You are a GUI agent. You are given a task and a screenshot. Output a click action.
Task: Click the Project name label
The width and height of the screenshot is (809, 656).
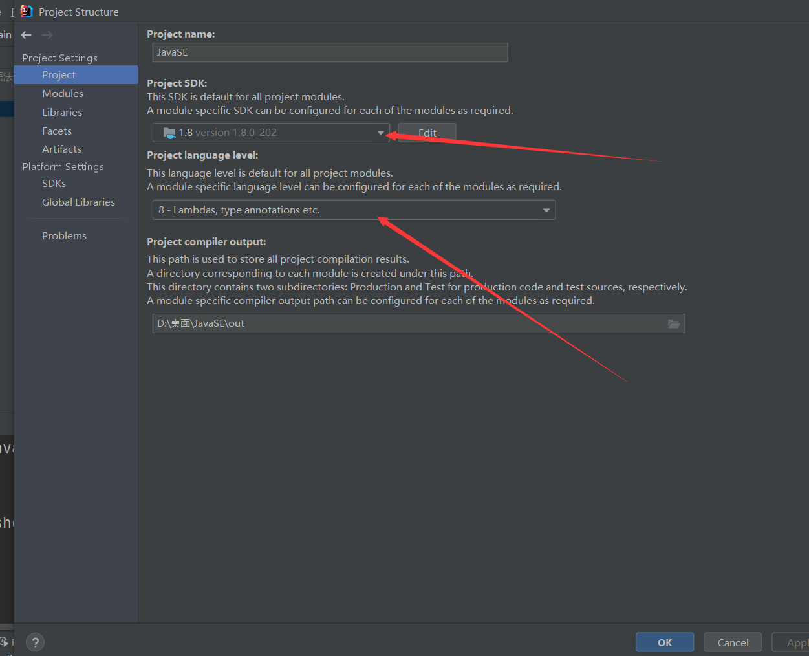(181, 34)
